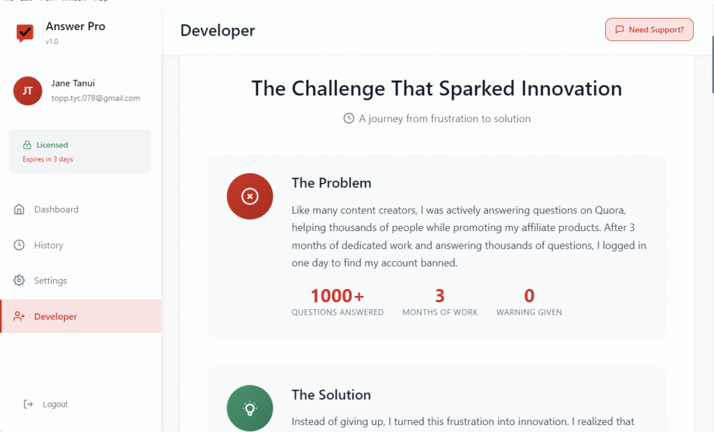Click the green Solution lightbulb icon
Viewport: 714px width, 432px height.
[x=250, y=408]
